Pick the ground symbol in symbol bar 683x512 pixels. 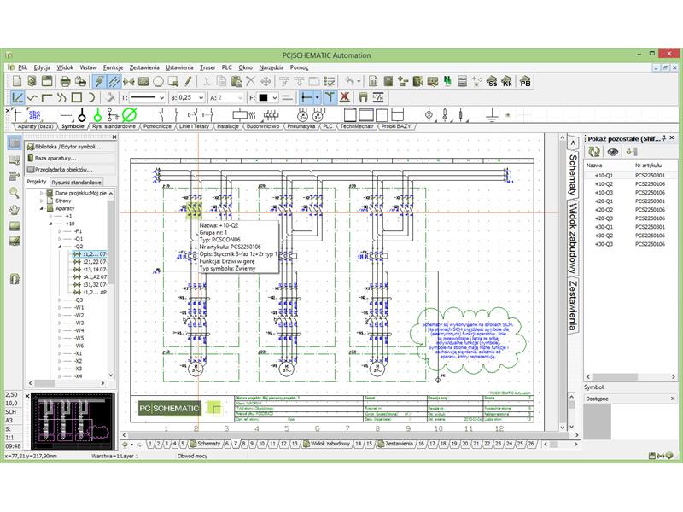(492, 115)
